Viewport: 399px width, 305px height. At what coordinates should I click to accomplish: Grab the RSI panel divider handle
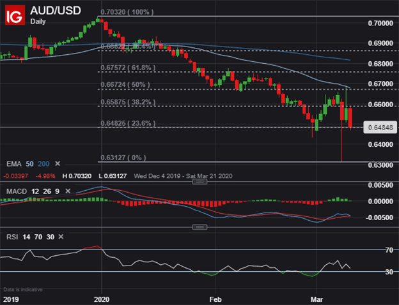[x=199, y=227]
